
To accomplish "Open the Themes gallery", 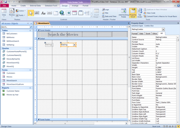I will click(x=12, y=13).
